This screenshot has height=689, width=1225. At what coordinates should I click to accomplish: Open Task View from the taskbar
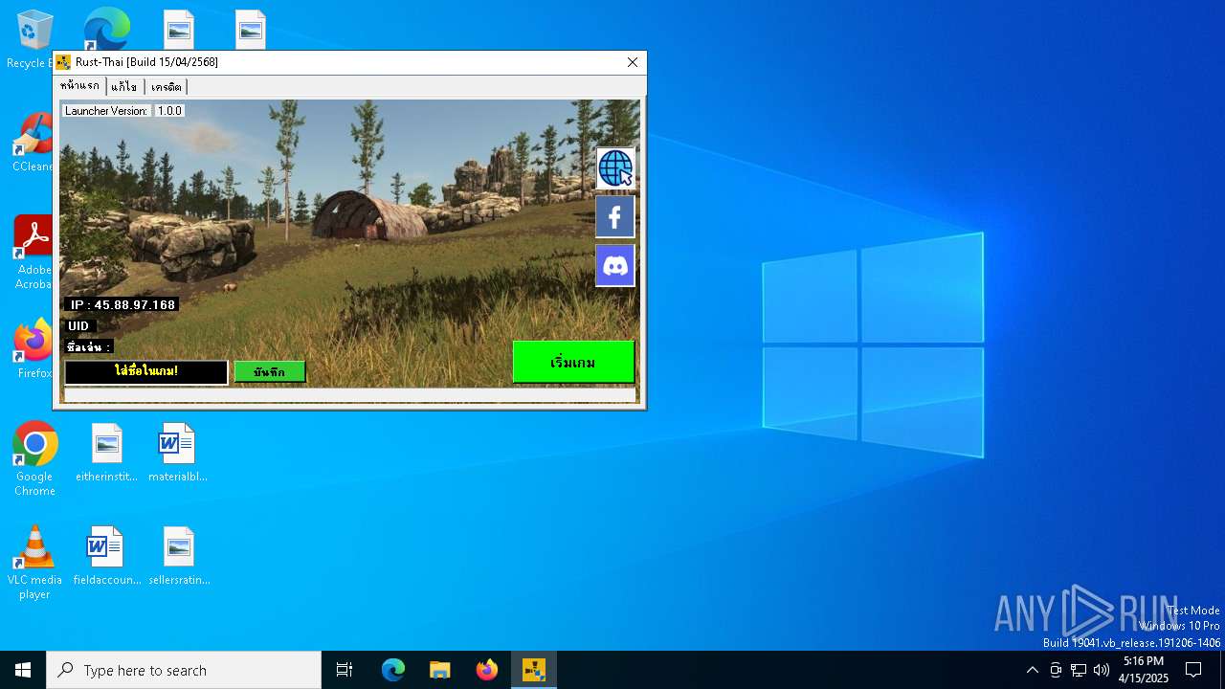click(x=345, y=670)
